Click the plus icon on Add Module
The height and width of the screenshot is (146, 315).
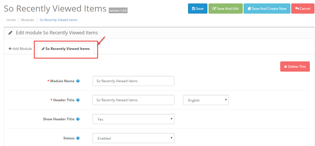click(x=10, y=49)
